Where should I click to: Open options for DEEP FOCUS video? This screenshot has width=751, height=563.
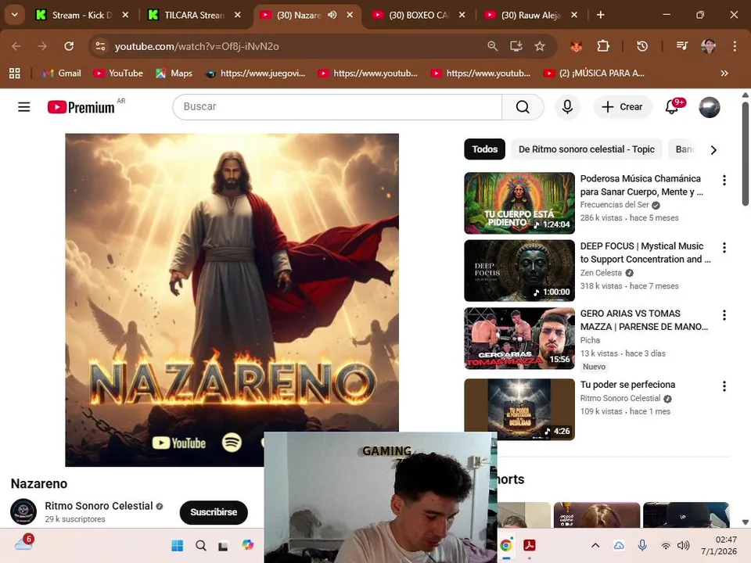pos(724,248)
